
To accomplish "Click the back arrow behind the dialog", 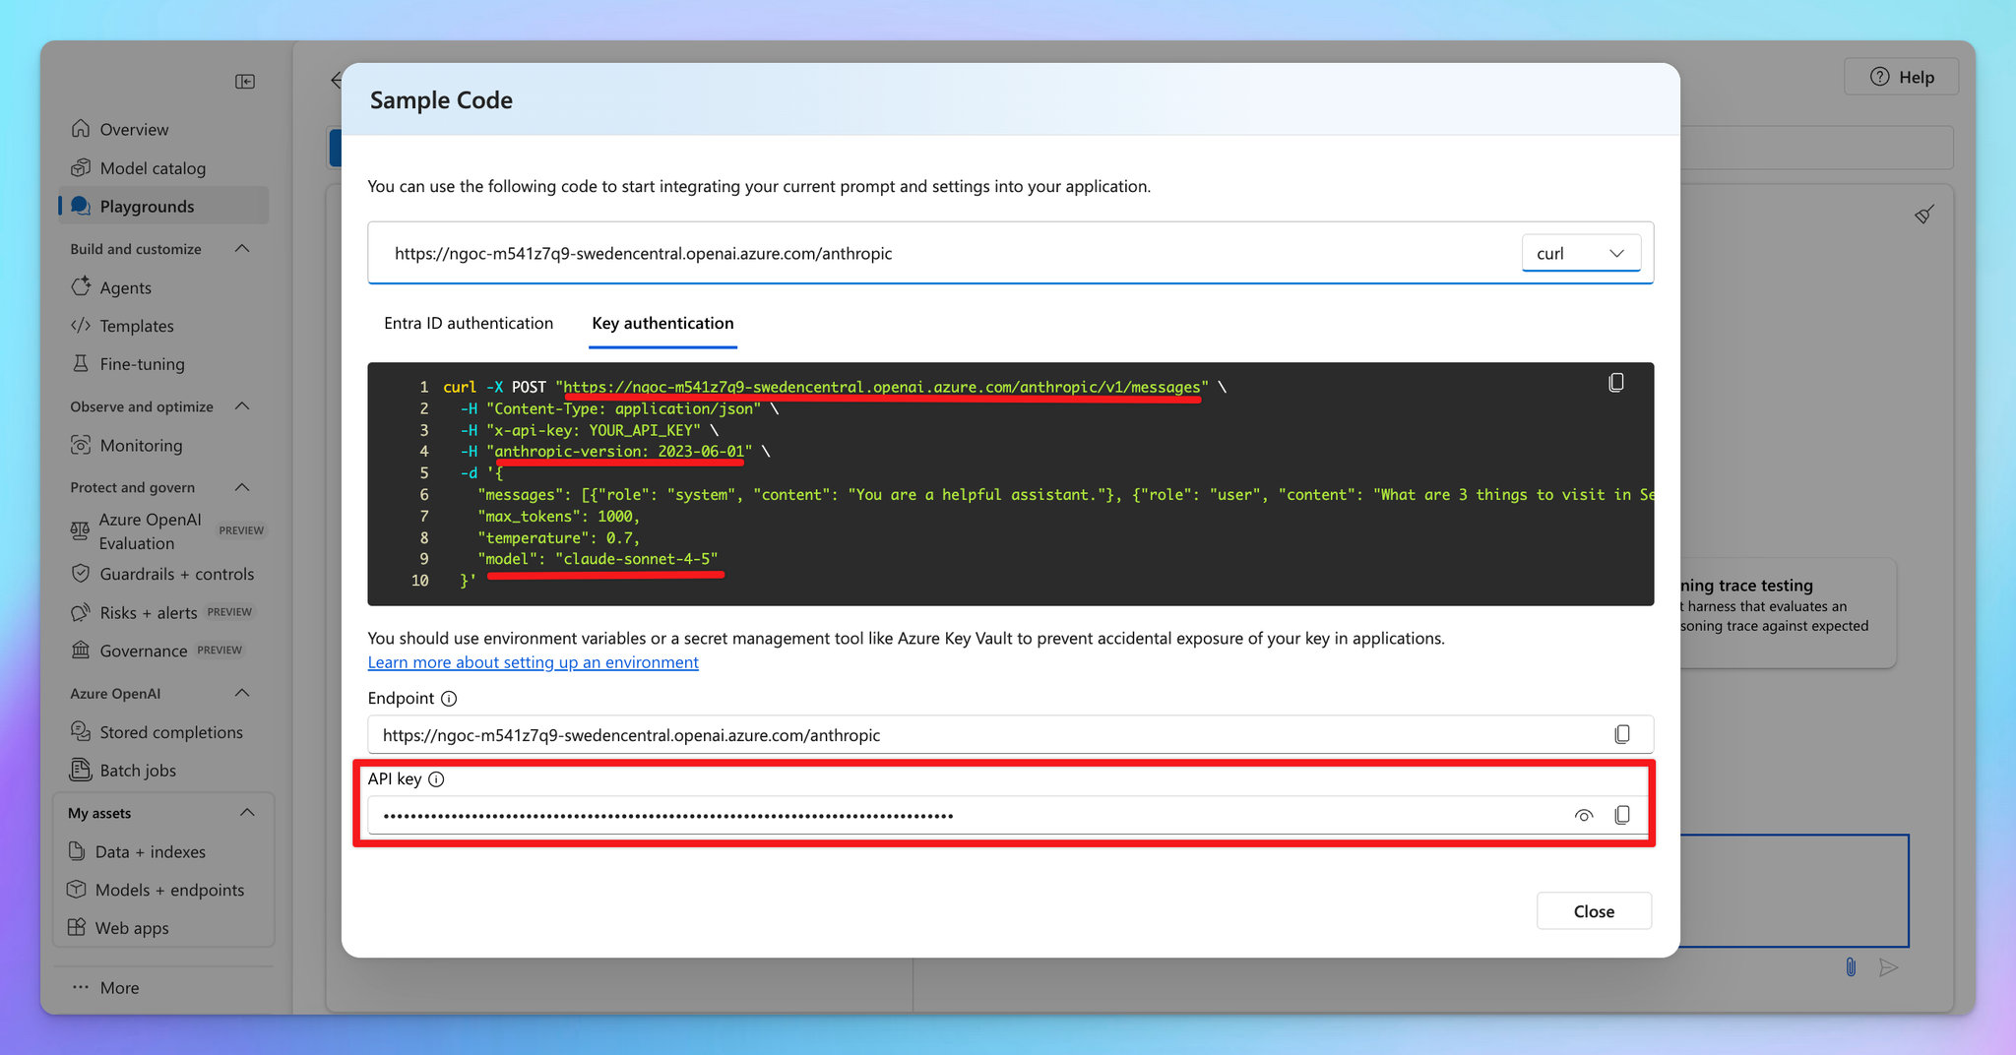I will [x=336, y=80].
